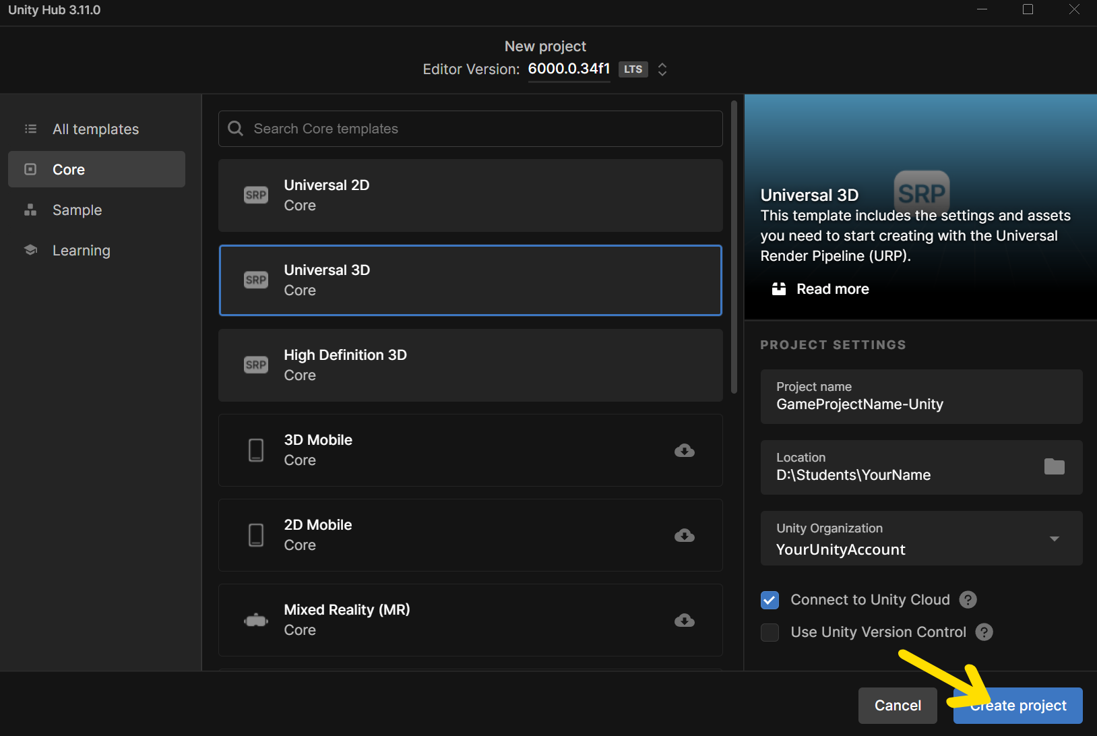Click the SRP icon of Universal 3D
The image size is (1097, 736).
256,280
